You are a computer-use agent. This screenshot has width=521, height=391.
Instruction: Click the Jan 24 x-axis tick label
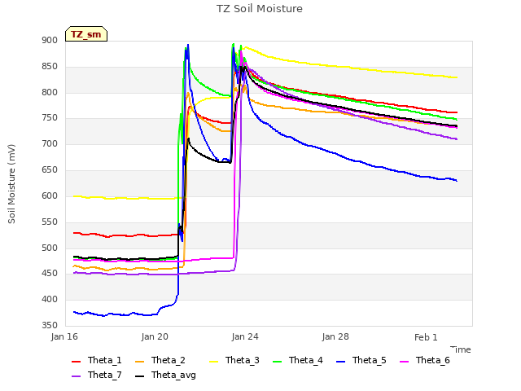click(245, 336)
